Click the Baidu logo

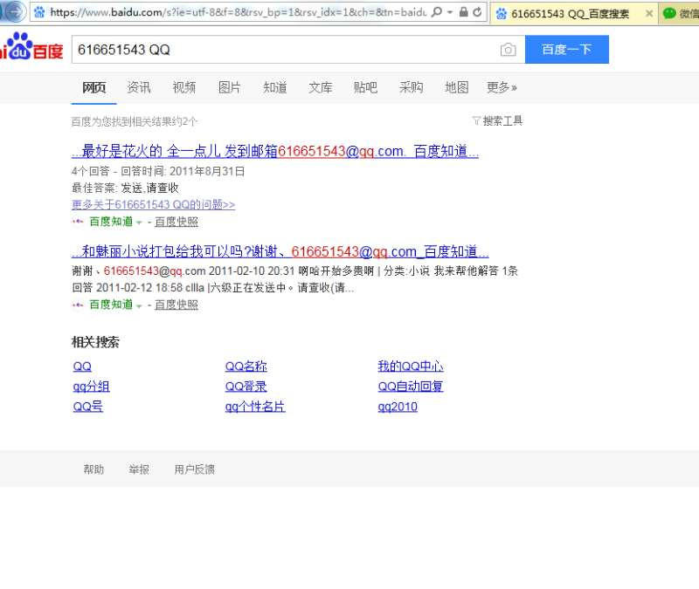click(31, 46)
